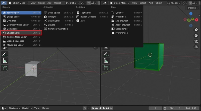Select Add Cube tool in left viewport
This screenshot has height=111, width=201.
tap(5, 68)
